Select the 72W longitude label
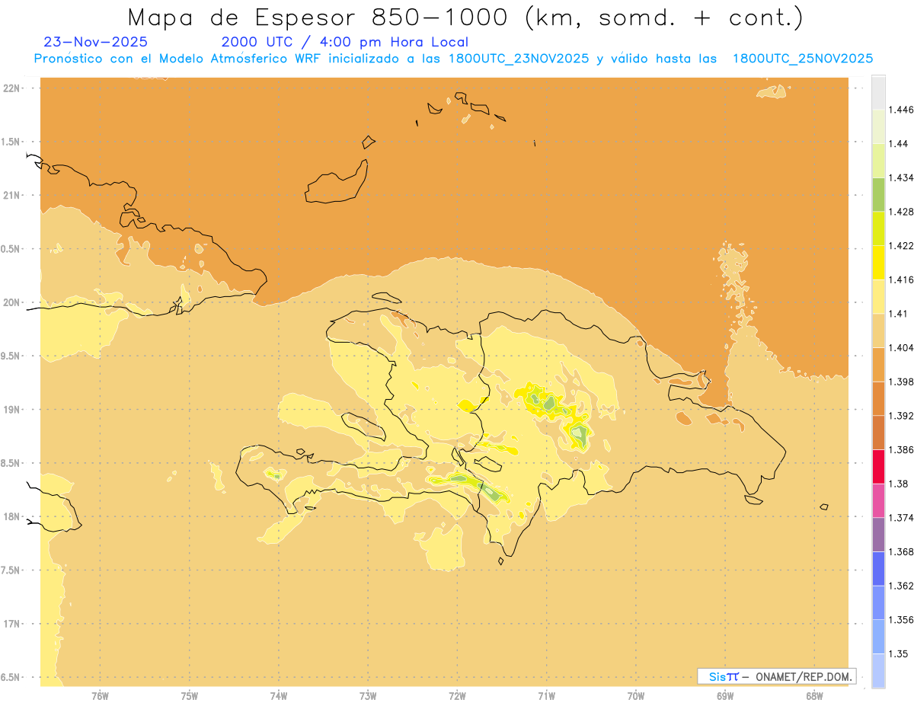The width and height of the screenshot is (914, 706). click(x=458, y=695)
